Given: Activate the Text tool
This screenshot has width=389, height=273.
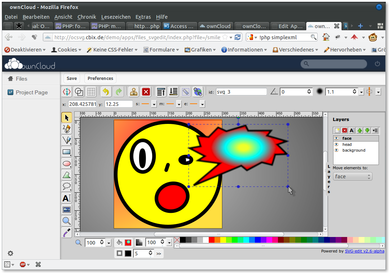Looking at the screenshot, I should [66, 198].
